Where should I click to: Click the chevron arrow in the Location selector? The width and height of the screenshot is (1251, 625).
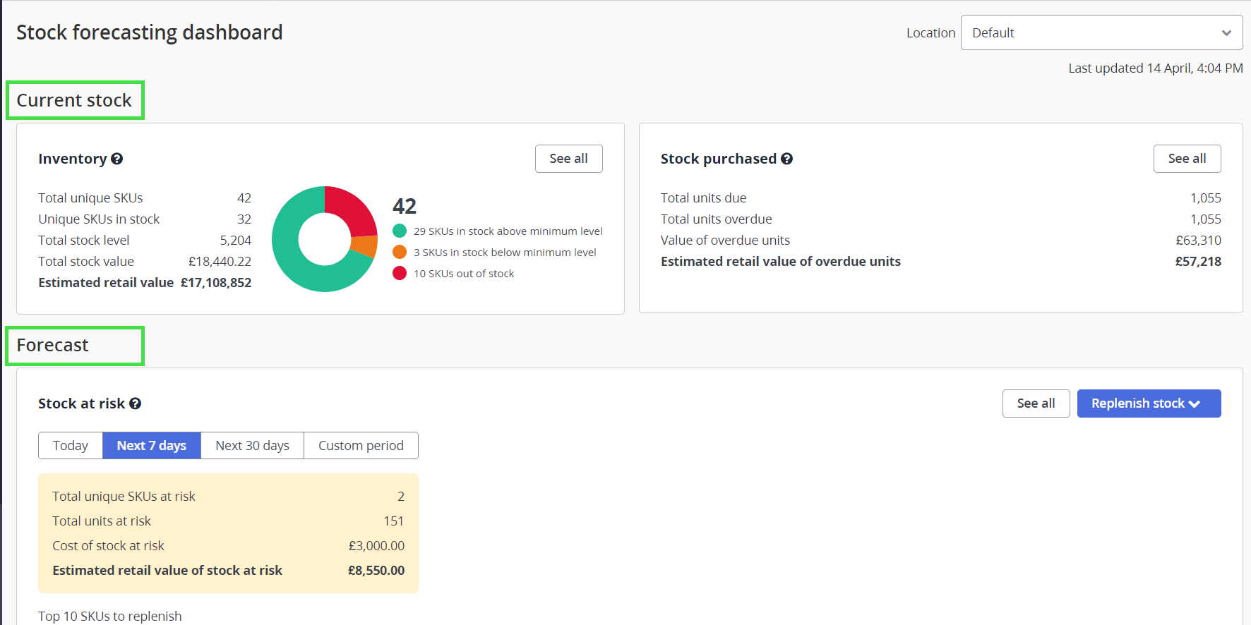(x=1226, y=33)
